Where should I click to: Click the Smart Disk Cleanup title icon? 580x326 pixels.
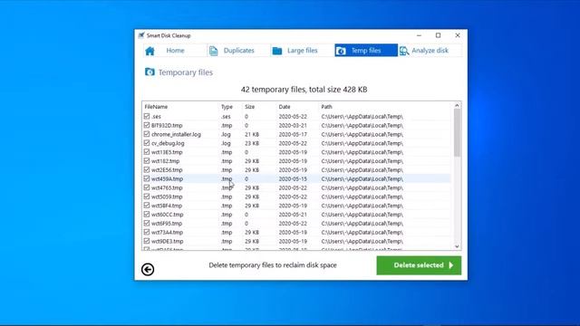click(x=141, y=35)
